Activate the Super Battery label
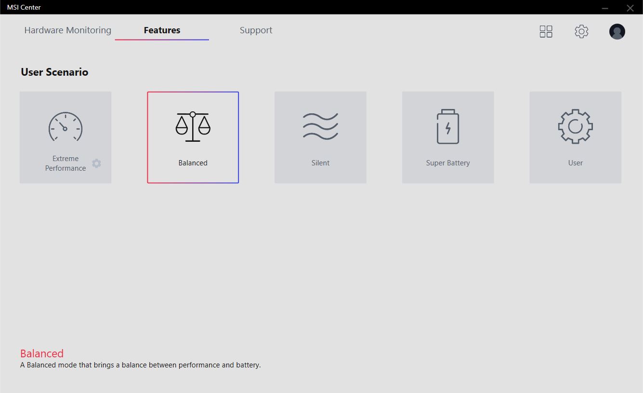643x393 pixels. point(448,163)
